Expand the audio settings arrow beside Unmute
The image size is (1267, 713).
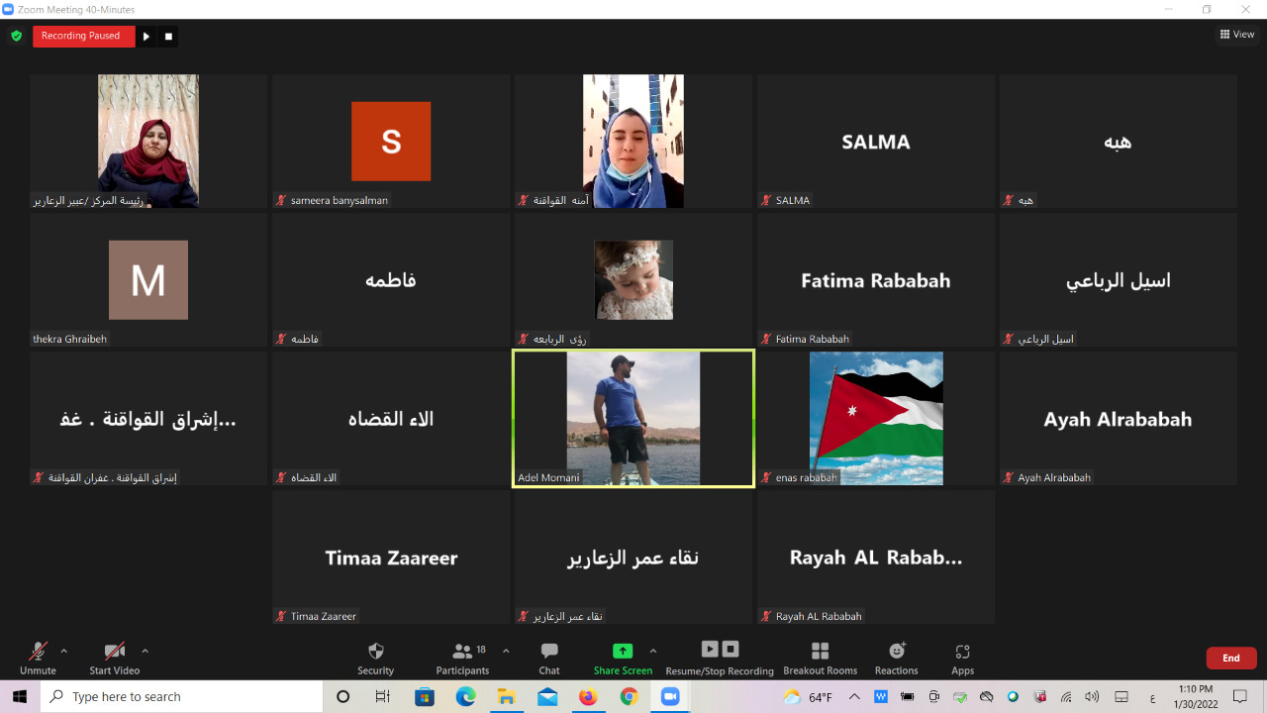[x=64, y=651]
